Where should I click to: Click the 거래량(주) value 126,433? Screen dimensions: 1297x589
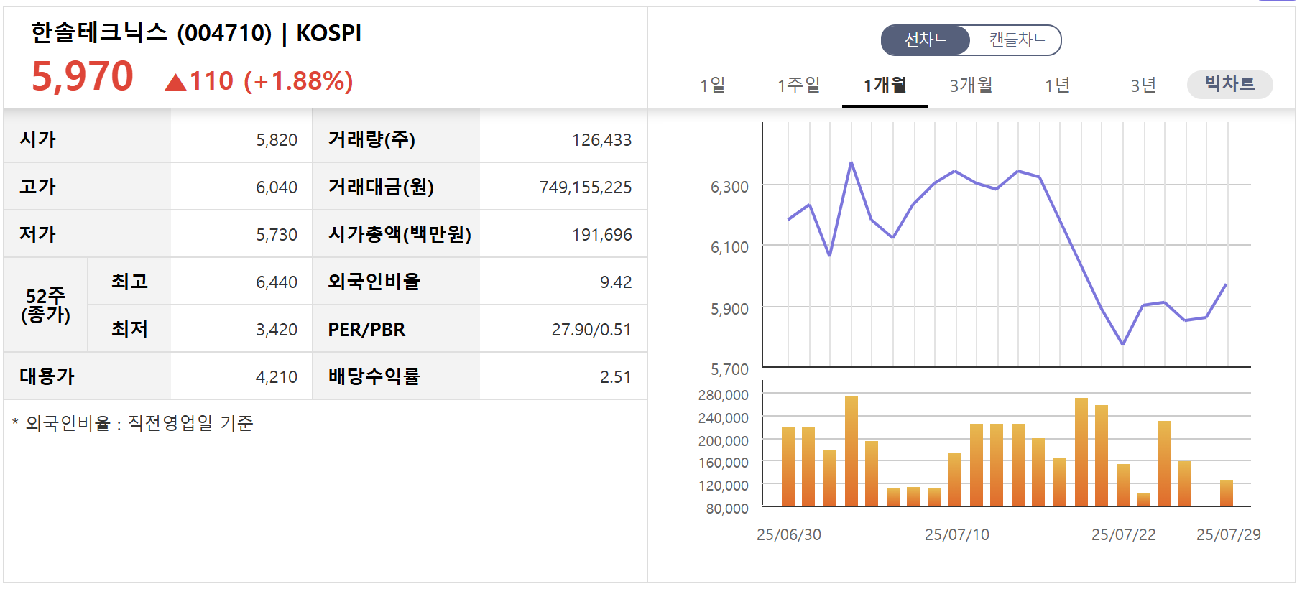602,140
